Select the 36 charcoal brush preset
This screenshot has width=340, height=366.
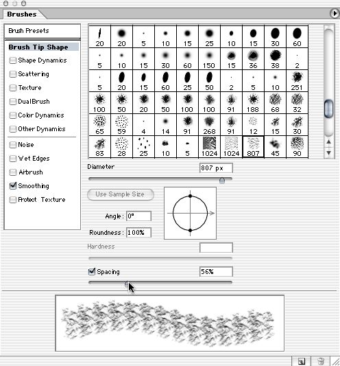click(254, 59)
